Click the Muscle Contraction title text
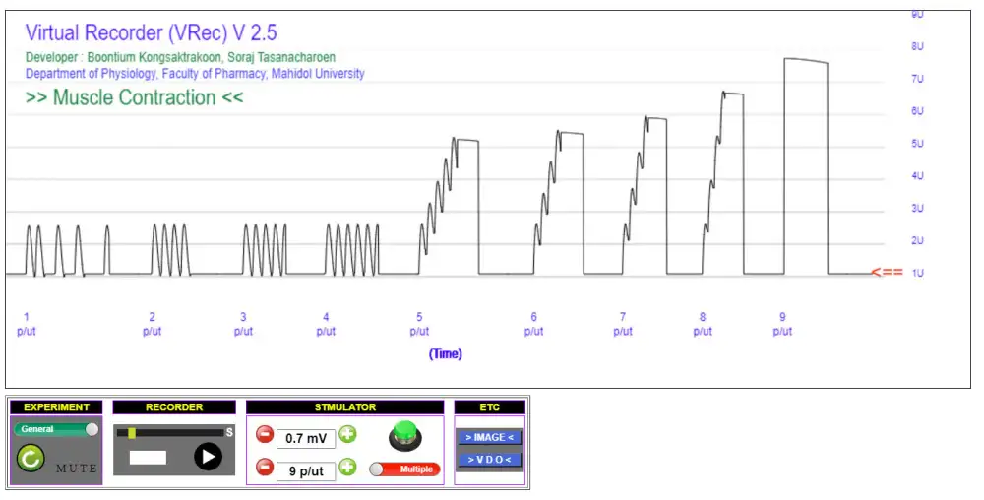The image size is (984, 500). pos(134,97)
